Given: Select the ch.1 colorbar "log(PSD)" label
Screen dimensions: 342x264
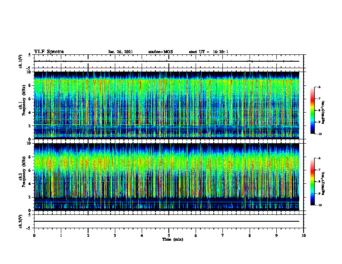Looking at the screenshot, I should point(323,113).
